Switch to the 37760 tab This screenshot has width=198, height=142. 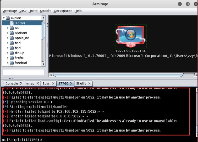click(63, 83)
